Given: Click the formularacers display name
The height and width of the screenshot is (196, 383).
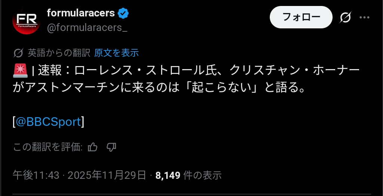Looking at the screenshot, I should [x=81, y=13].
